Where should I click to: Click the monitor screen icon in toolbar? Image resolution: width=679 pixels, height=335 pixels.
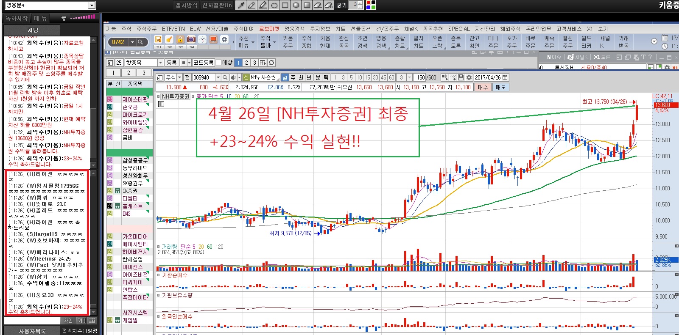coord(213,40)
